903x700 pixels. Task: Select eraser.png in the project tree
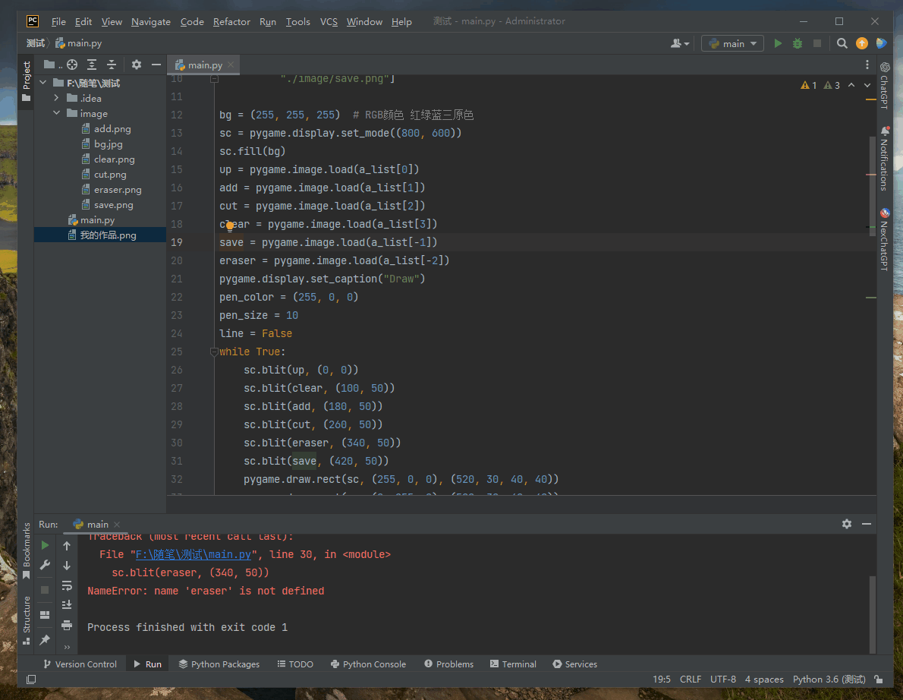(118, 190)
